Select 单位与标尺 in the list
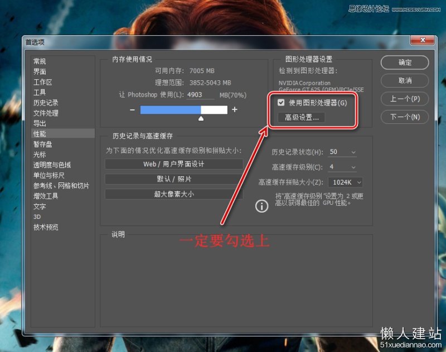This screenshot has height=352, width=446. pyautogui.click(x=49, y=175)
